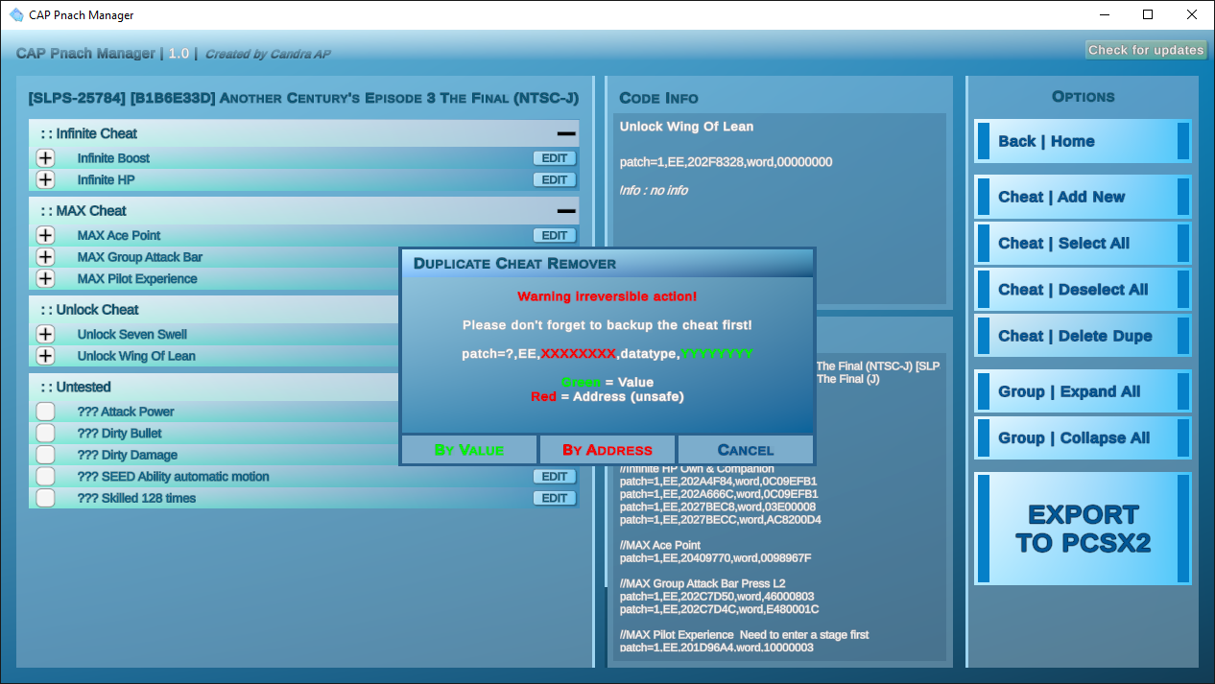Click the game title header SLPS-25784

(303, 98)
